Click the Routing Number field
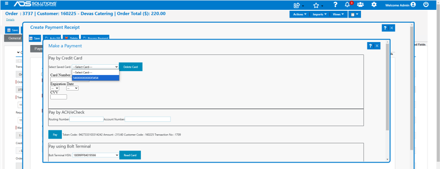Viewport: 440px width, 169px height. point(86,119)
